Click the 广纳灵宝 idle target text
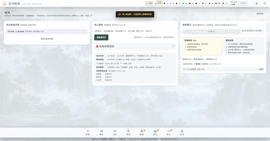Screen dimensions: 270x141 pyautogui.click(x=197, y=64)
